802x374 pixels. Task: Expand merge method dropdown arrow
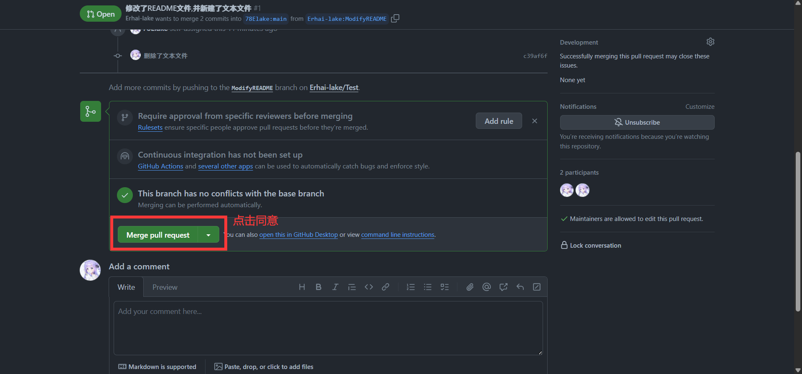point(208,235)
